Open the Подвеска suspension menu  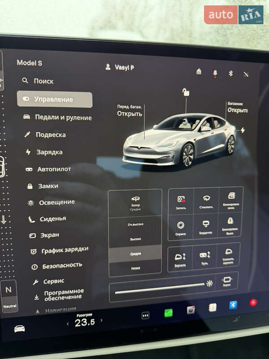point(45,135)
